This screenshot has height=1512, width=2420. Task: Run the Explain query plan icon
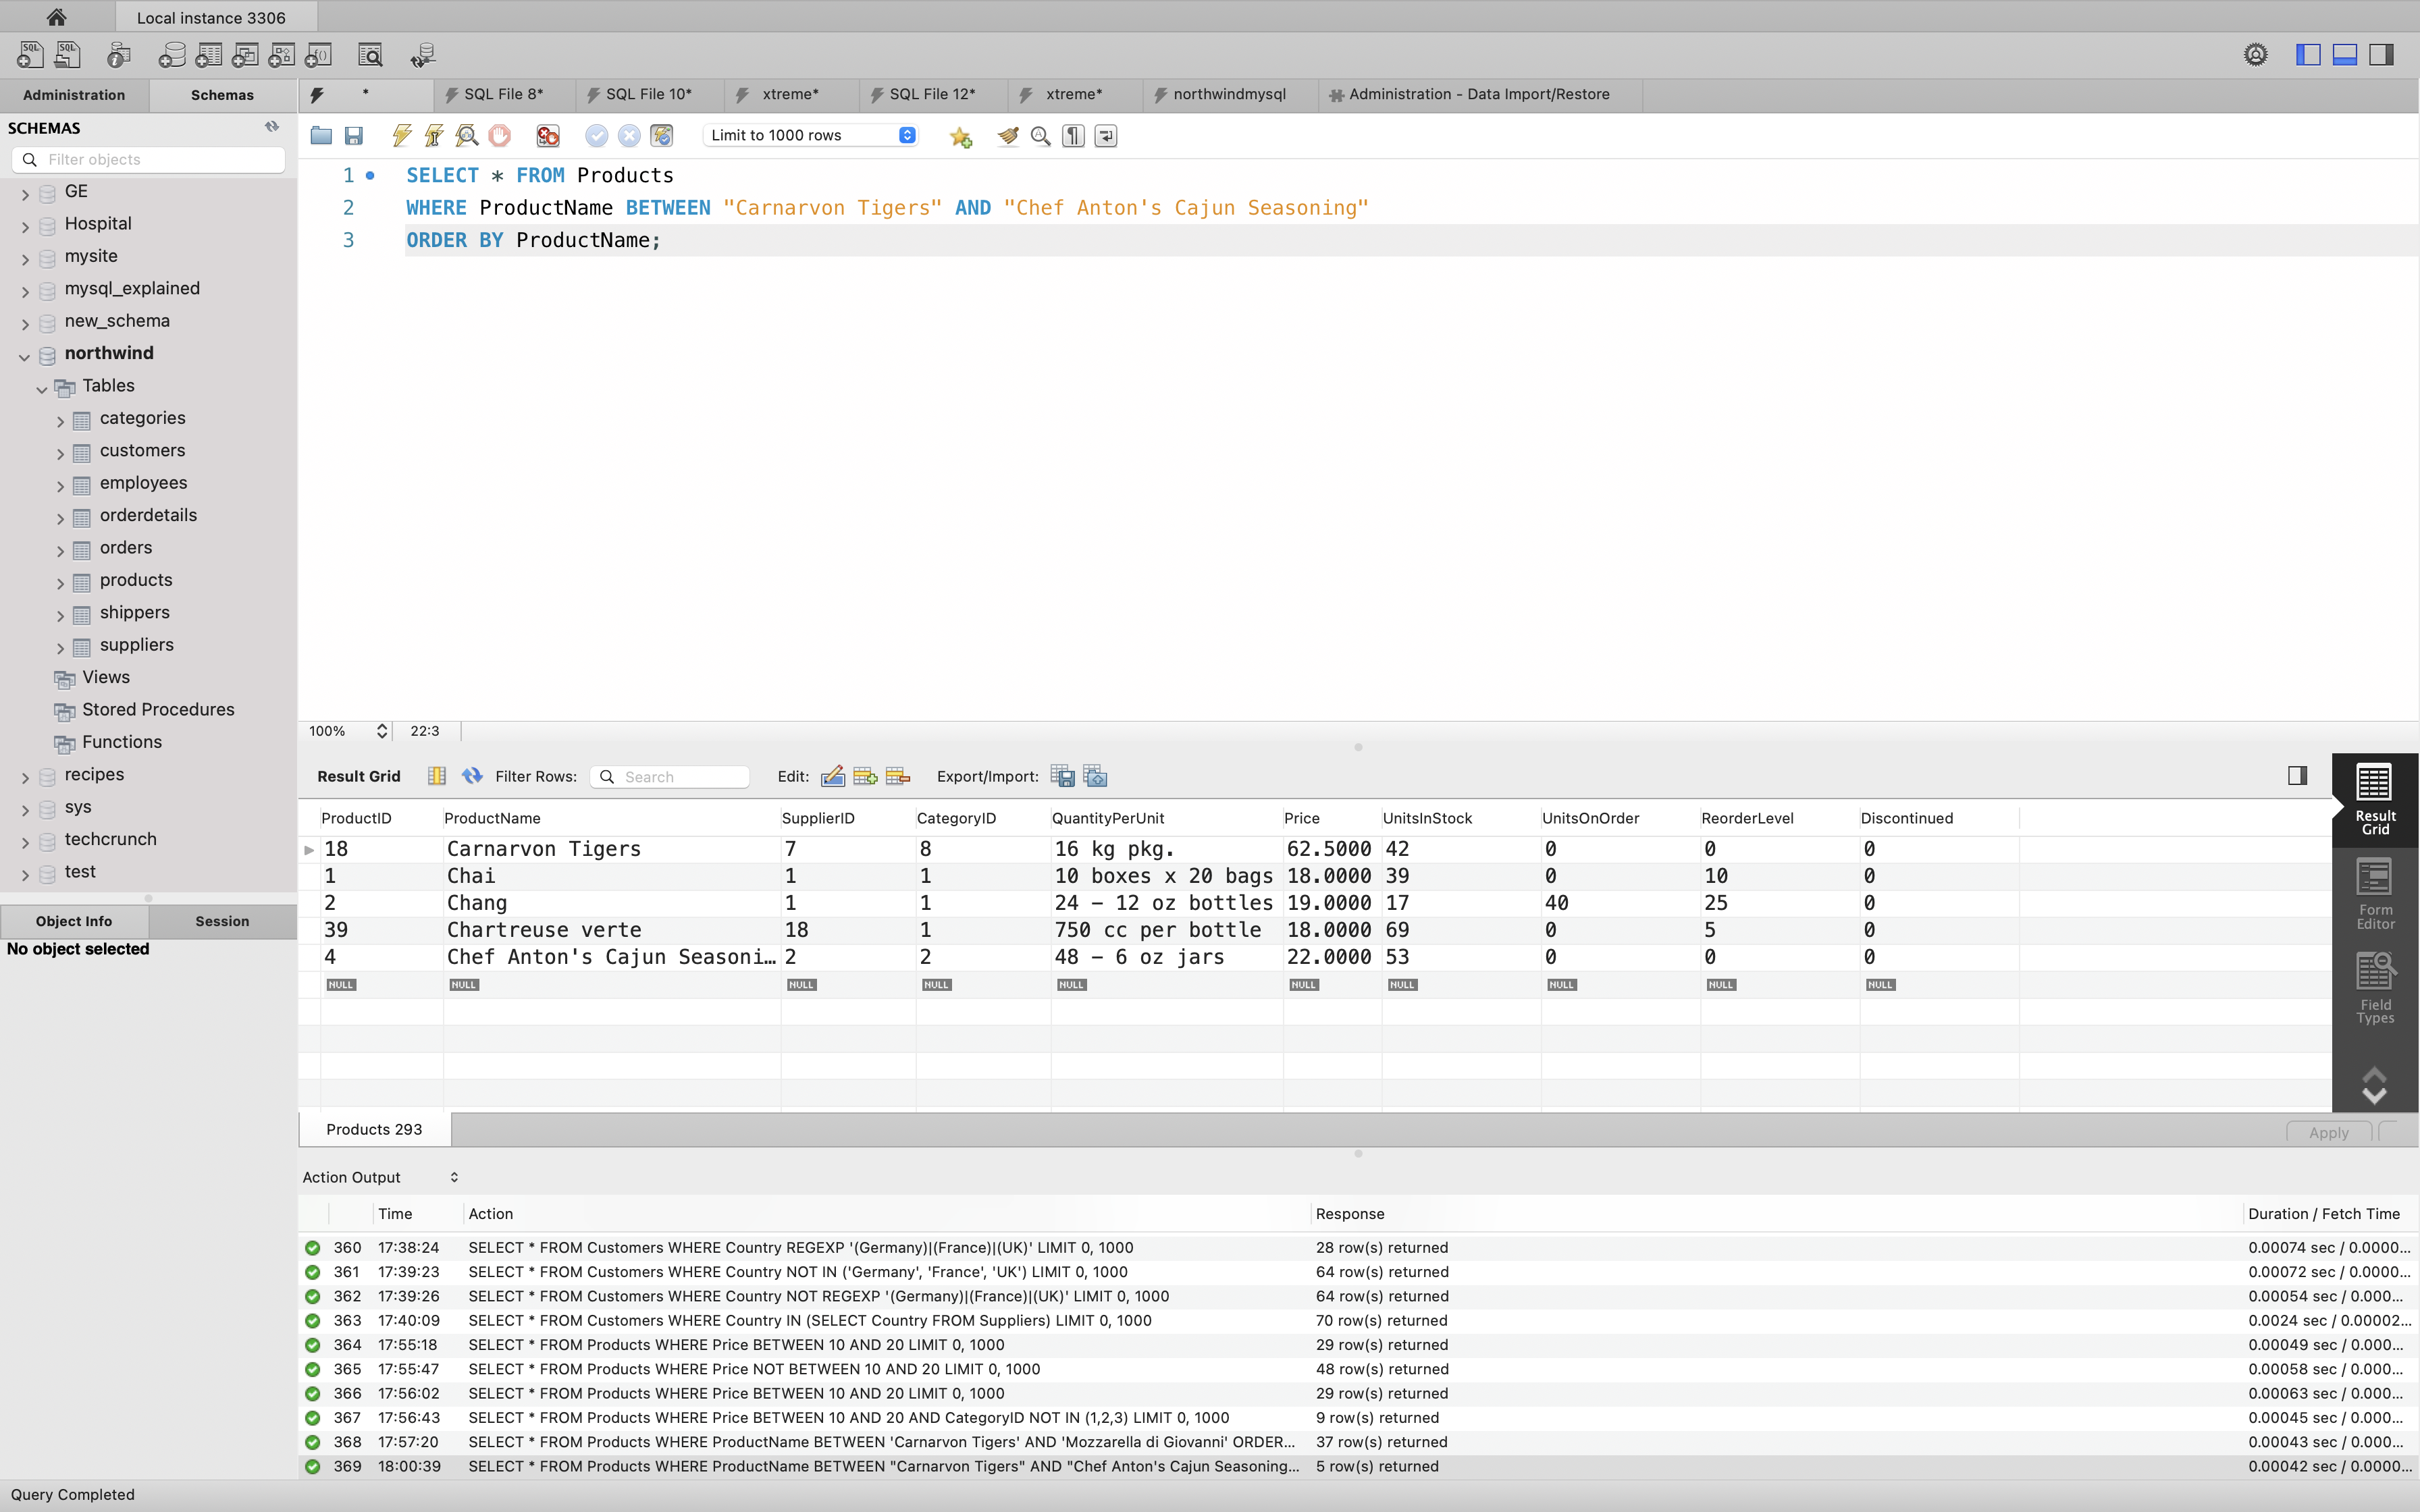click(467, 135)
